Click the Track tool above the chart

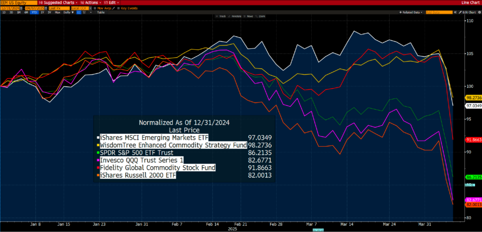[x=221, y=16]
